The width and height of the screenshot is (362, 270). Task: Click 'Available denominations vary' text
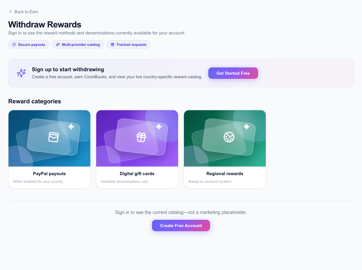point(124,182)
